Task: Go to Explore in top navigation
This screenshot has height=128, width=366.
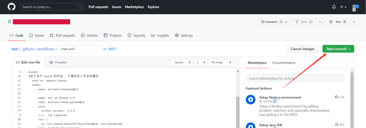Action: (154, 7)
